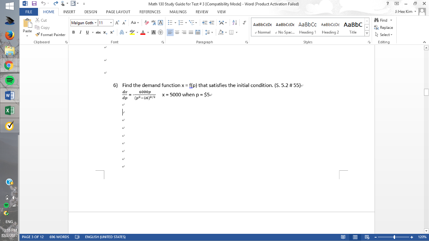Open paragraph shading color menu

click(226, 33)
